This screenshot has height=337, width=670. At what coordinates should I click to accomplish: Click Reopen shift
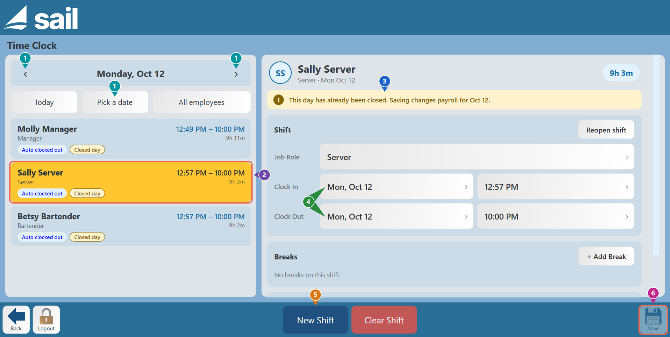(606, 130)
